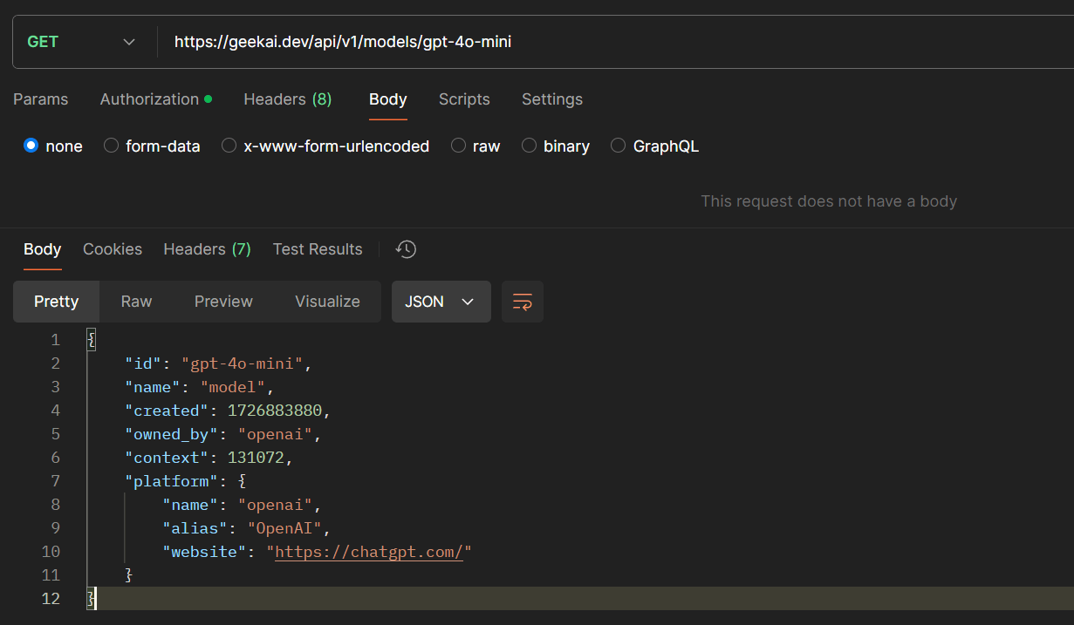Click the "This request does not have a body" message

[x=829, y=201]
